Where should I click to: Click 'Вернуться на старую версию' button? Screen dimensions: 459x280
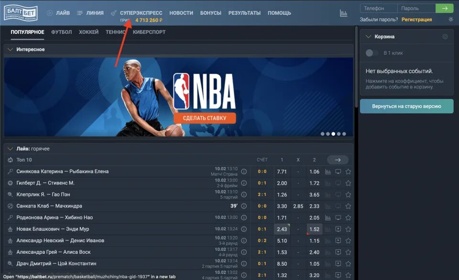406,106
